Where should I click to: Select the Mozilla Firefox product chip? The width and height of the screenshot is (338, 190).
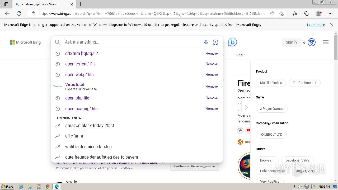[271, 83]
